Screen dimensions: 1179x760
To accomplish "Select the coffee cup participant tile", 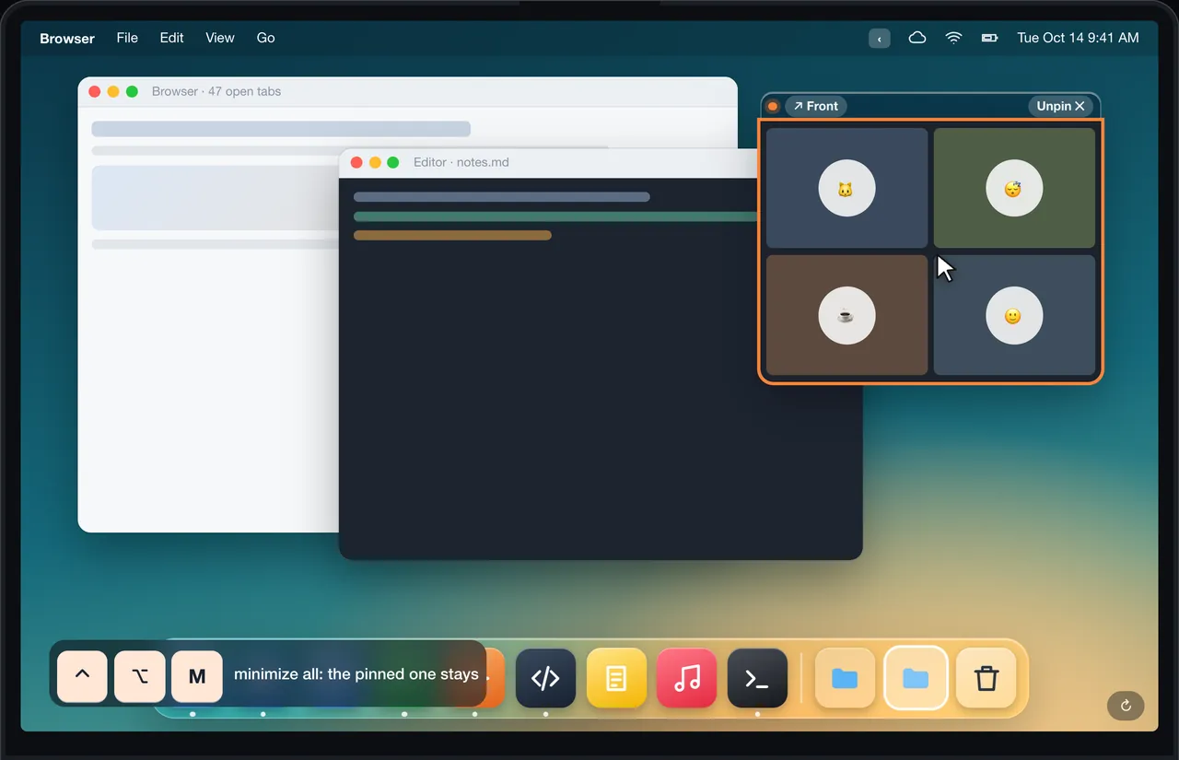I will click(x=847, y=315).
